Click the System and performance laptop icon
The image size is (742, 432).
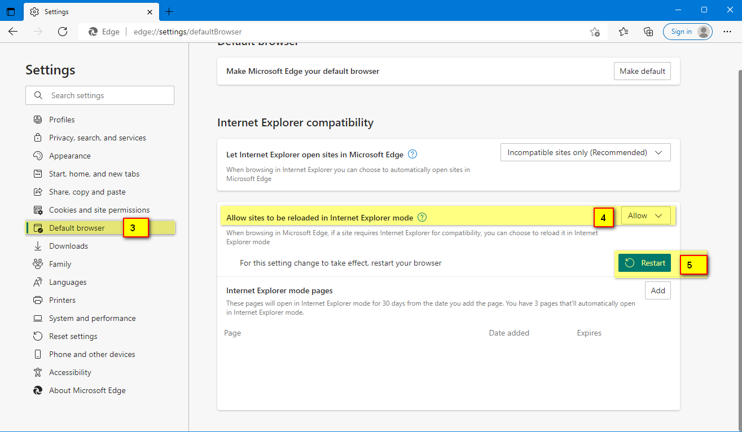coord(38,318)
